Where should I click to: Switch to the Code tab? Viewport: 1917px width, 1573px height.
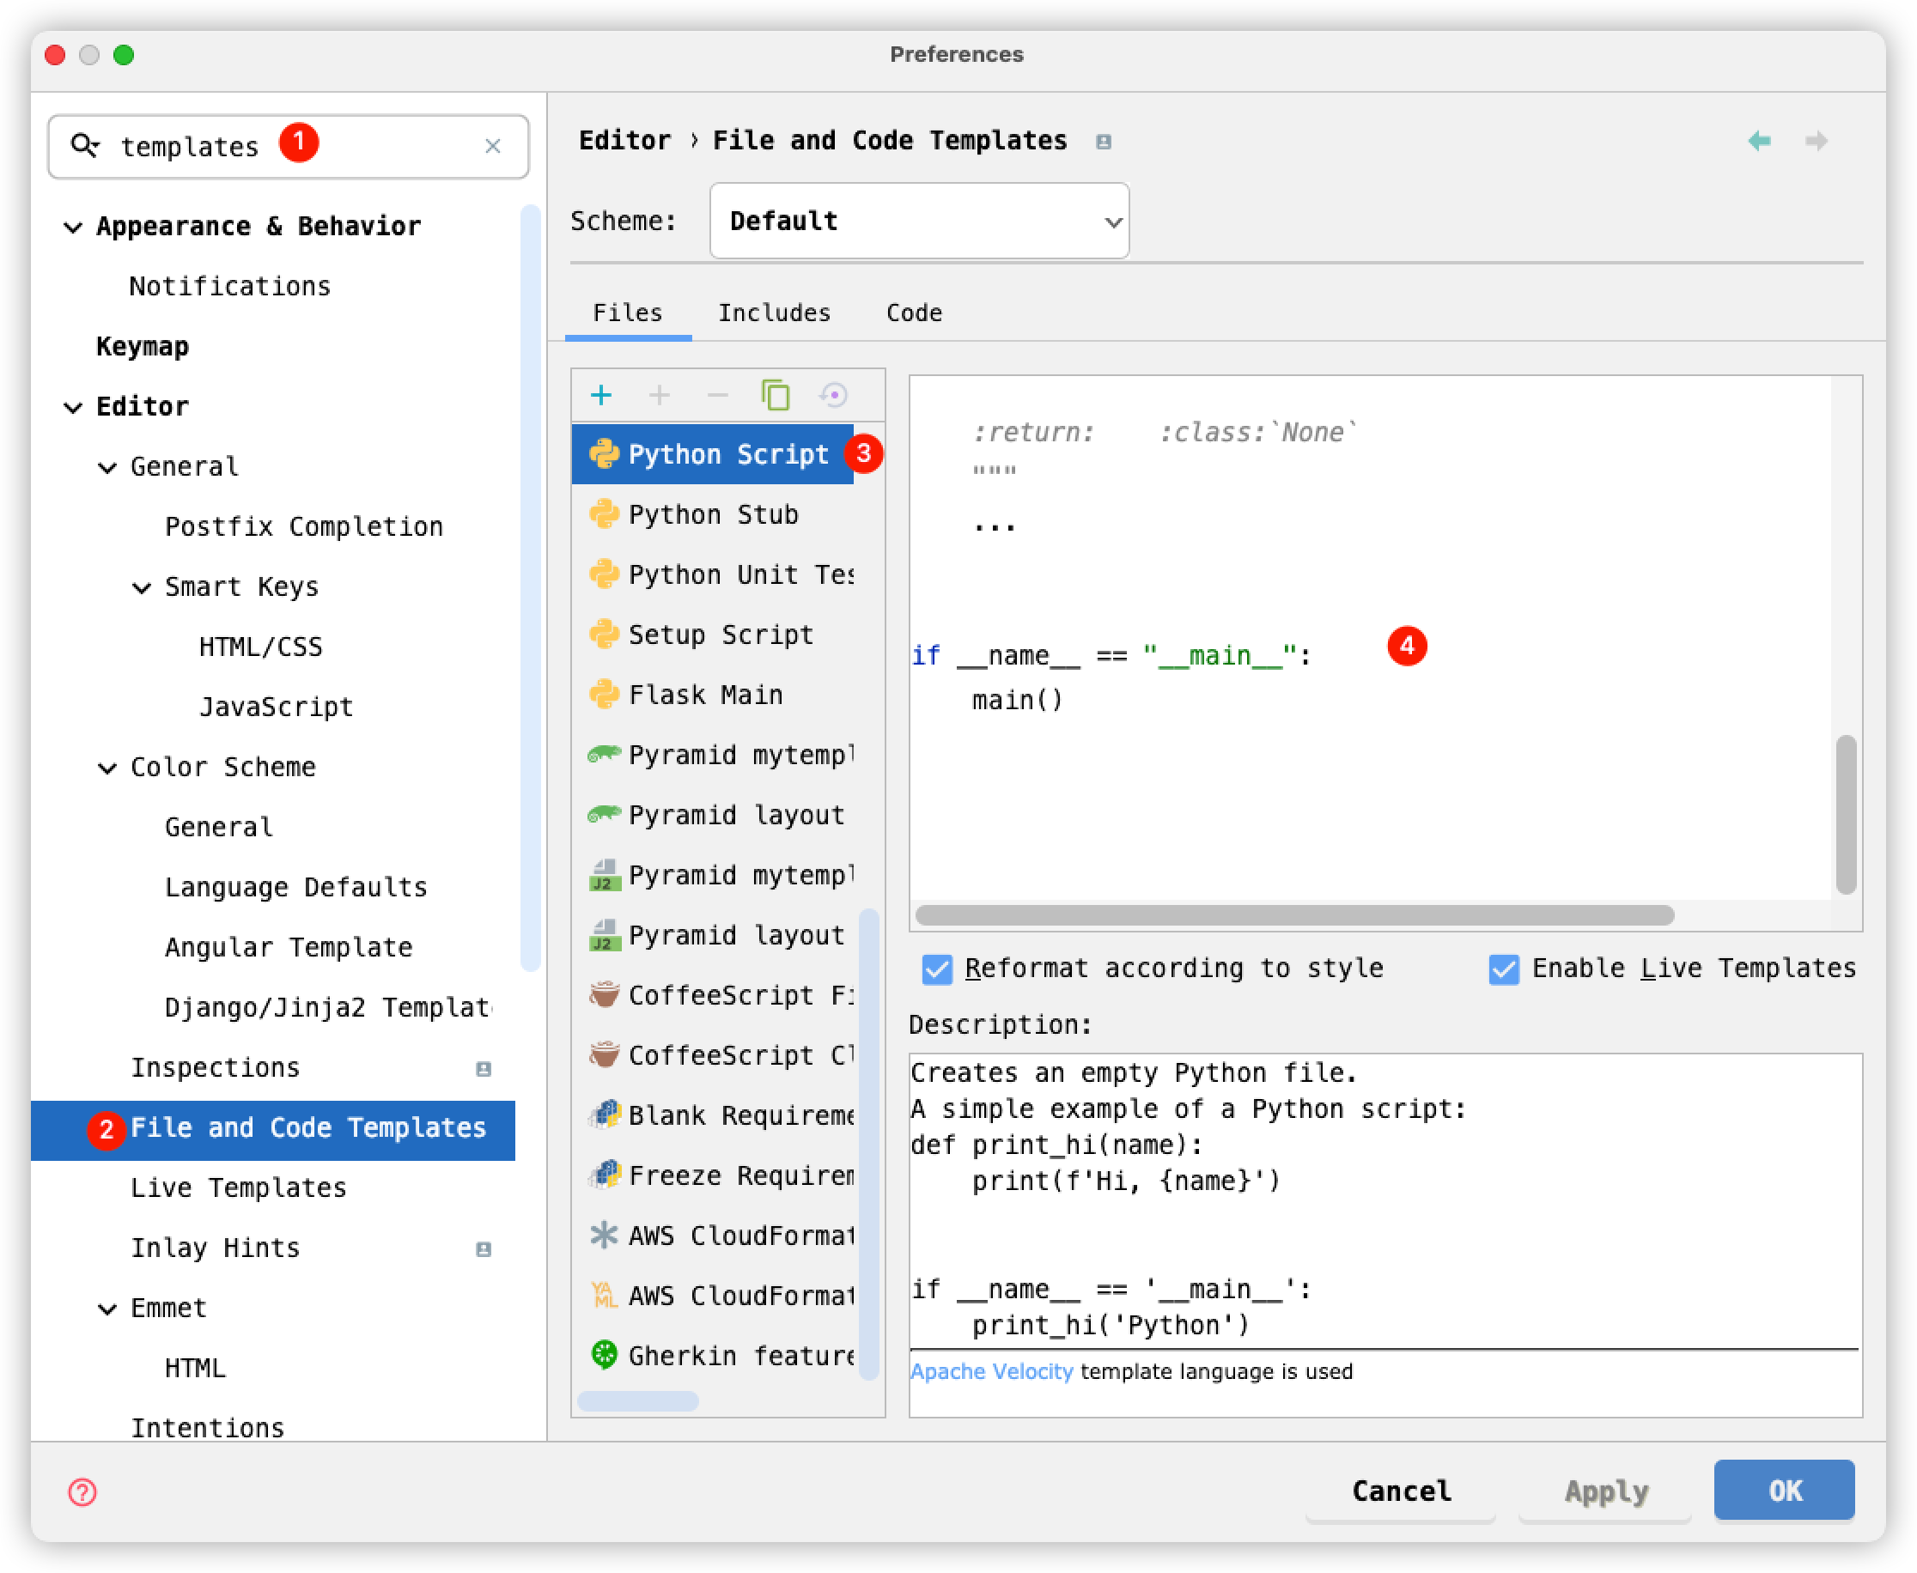tap(914, 313)
